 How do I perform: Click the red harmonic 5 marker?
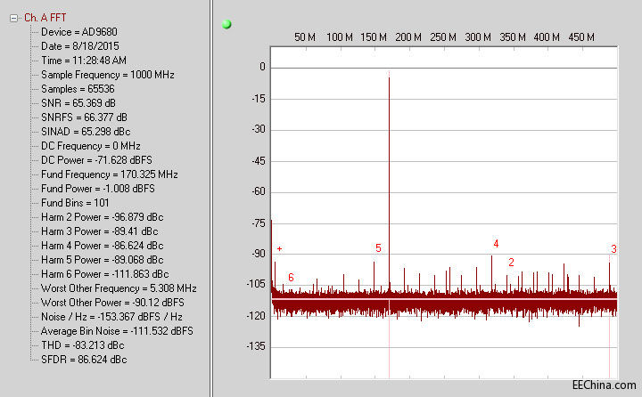click(x=378, y=248)
